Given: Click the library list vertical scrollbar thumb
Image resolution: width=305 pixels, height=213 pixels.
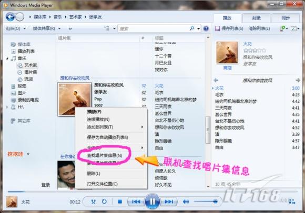Looking at the screenshot, I should tap(208, 130).
